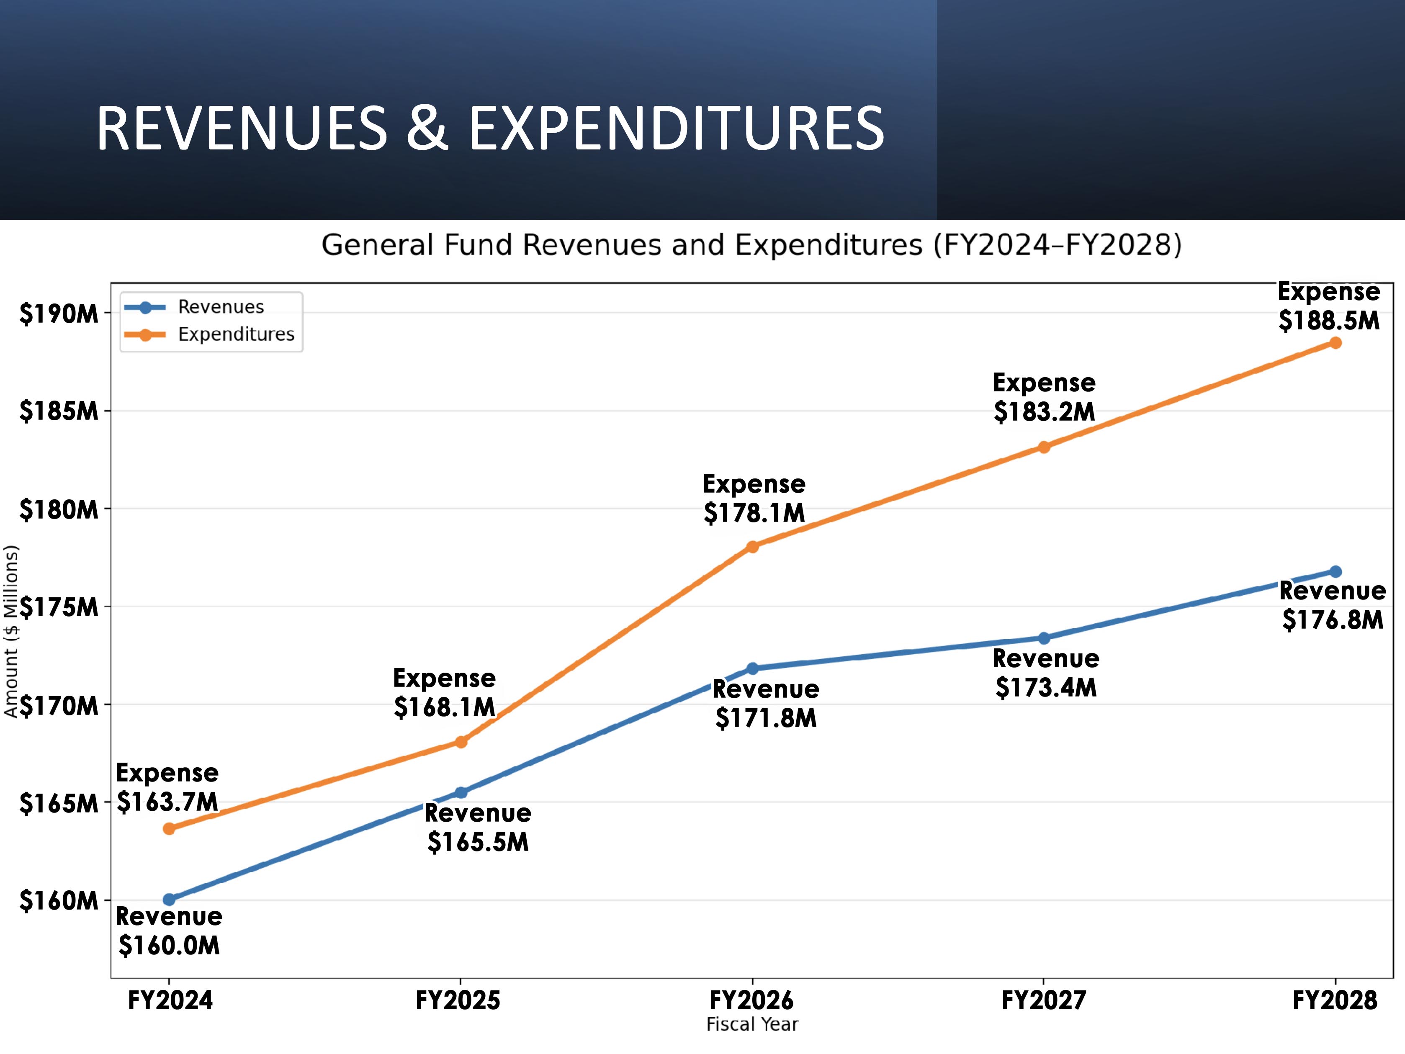Click the Fiscal Year axis title
This screenshot has height=1054, width=1405.
click(752, 1024)
